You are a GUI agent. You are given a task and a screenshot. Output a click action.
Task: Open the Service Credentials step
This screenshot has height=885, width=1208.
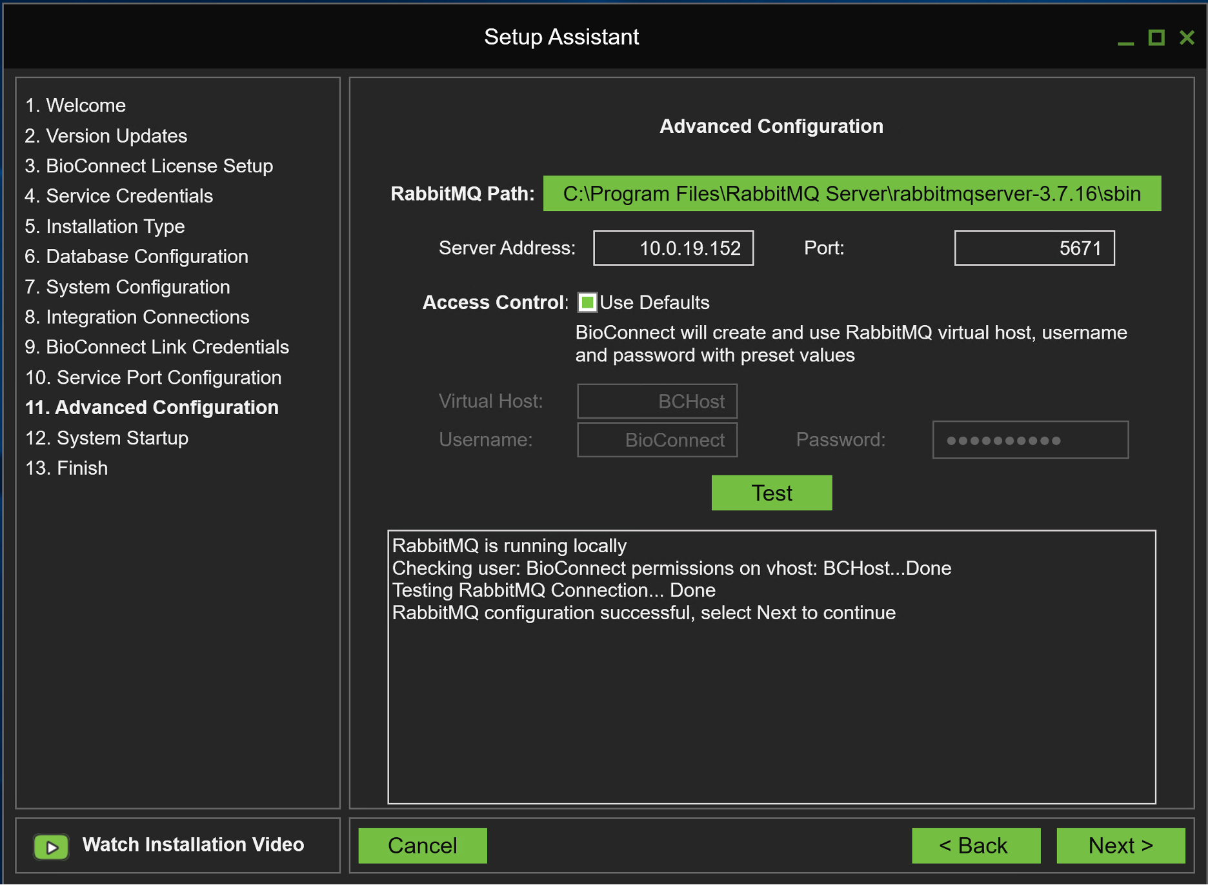coord(119,195)
